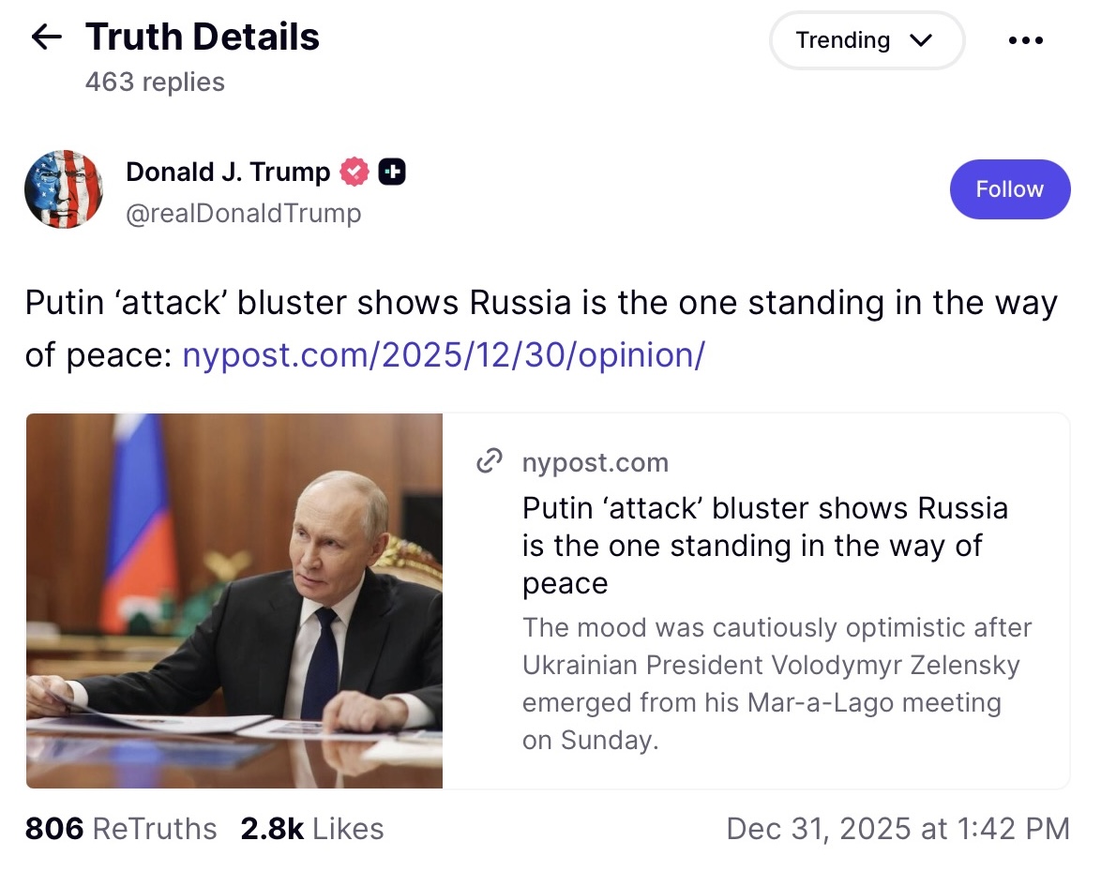1101x871 pixels.
Task: Click the link chain icon on the preview card
Action: pos(489,461)
